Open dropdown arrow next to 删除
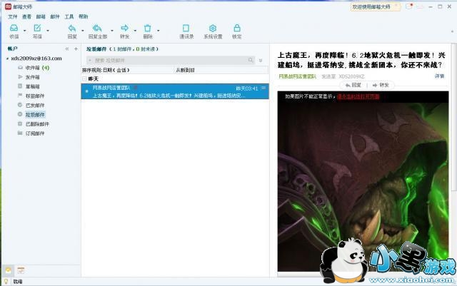 tap(159, 31)
